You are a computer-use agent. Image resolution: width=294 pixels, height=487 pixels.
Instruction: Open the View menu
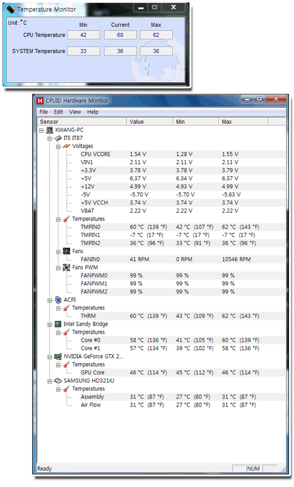75,112
